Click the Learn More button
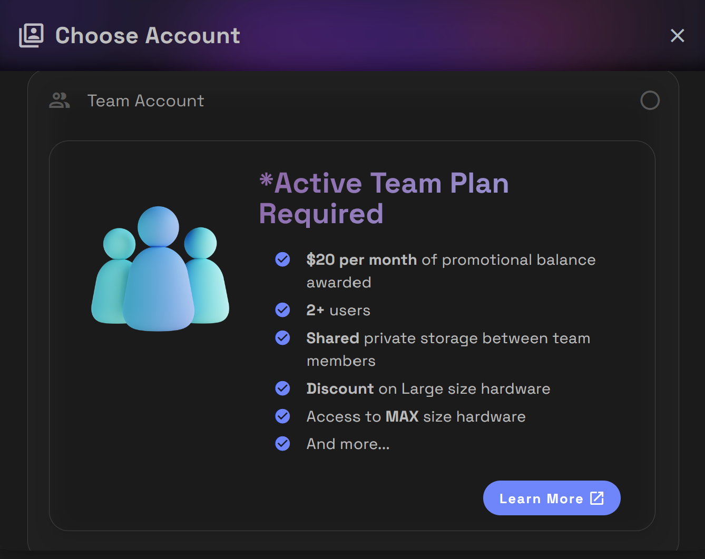 (x=552, y=498)
